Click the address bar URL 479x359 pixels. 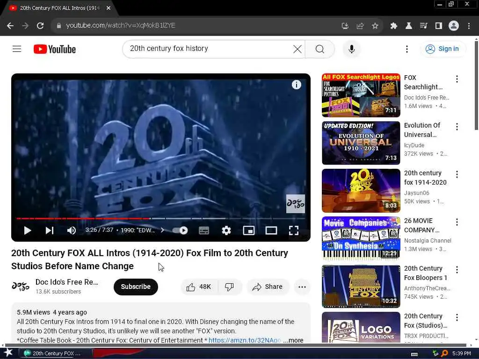[121, 25]
